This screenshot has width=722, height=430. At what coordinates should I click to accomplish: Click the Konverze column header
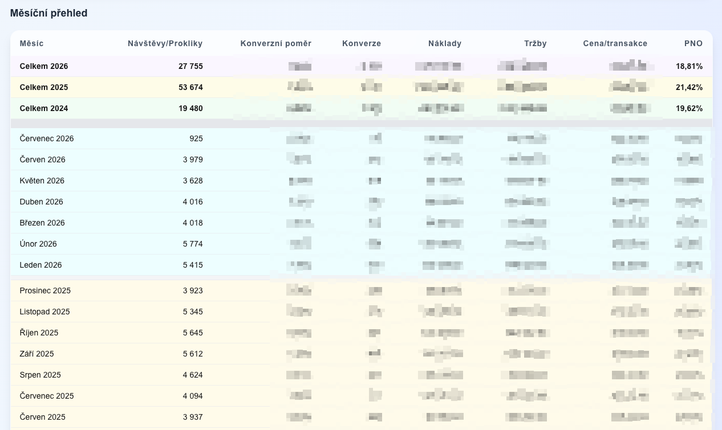(362, 43)
